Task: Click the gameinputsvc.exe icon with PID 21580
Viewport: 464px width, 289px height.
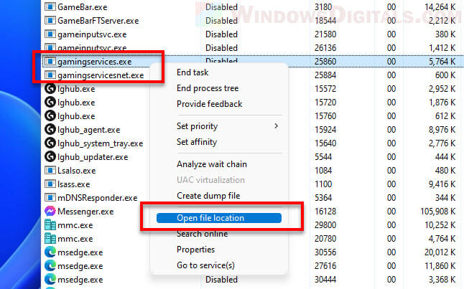Action: (x=50, y=34)
